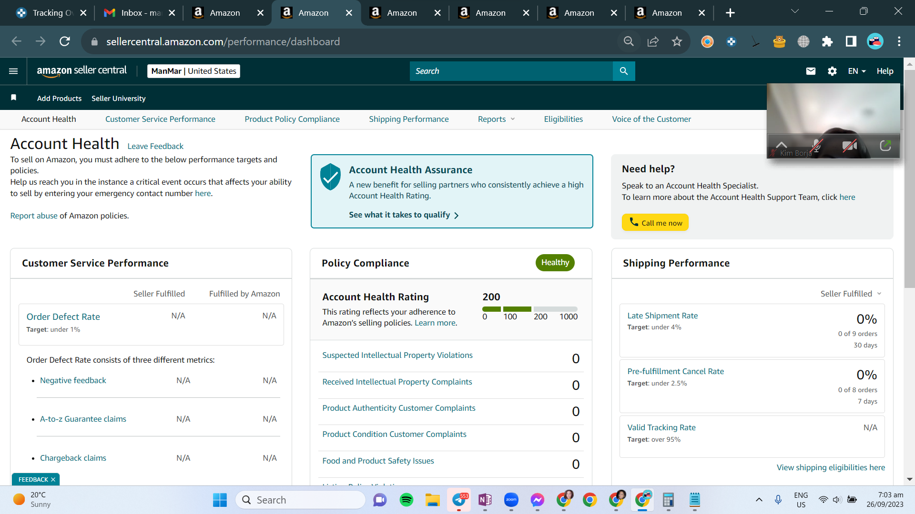Screen dimensions: 915x514
Task: Reload the page with browser refresh button
Action: pyautogui.click(x=65, y=41)
